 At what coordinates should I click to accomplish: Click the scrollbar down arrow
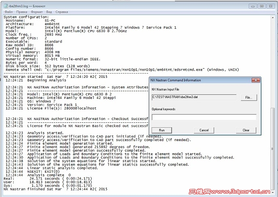pos(273,192)
